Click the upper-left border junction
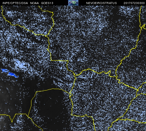The height and width of the screenshot is (131, 146). point(46,36)
